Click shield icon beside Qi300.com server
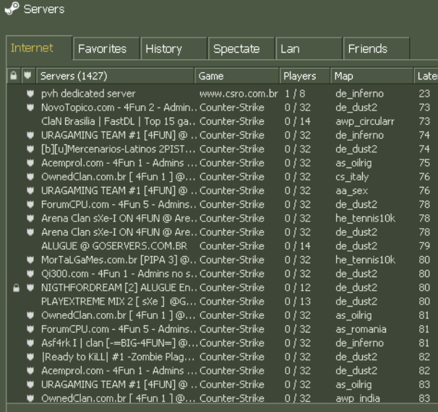Screen dimensions: 438x412 coord(30,274)
